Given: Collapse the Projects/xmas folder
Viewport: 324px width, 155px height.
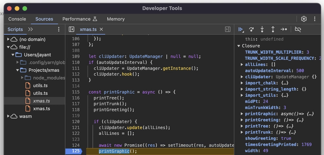Looking at the screenshot, I should [17, 70].
